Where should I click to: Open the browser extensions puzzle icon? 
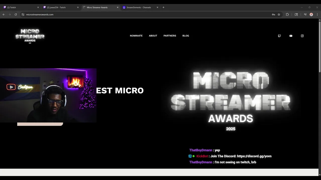click(x=287, y=14)
